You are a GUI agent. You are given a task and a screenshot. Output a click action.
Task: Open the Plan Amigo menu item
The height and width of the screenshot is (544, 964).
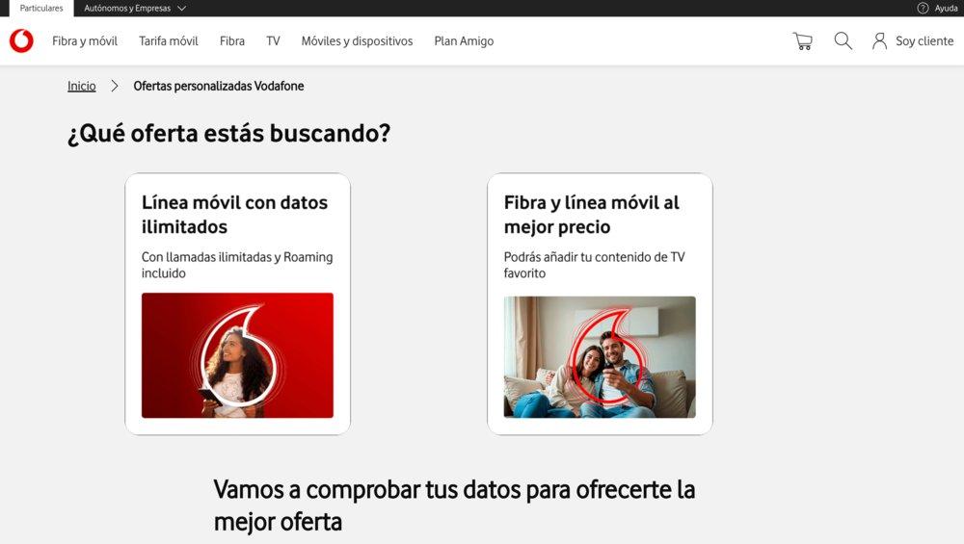465,41
